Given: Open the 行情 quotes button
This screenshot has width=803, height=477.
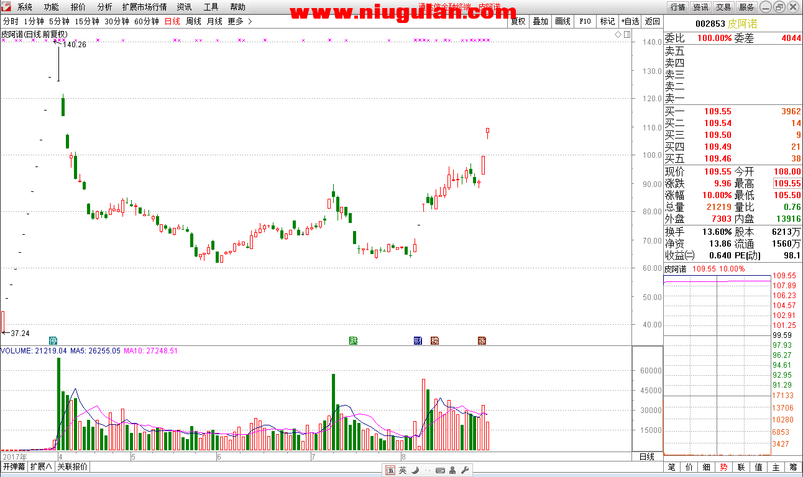Looking at the screenshot, I should tap(677, 7).
